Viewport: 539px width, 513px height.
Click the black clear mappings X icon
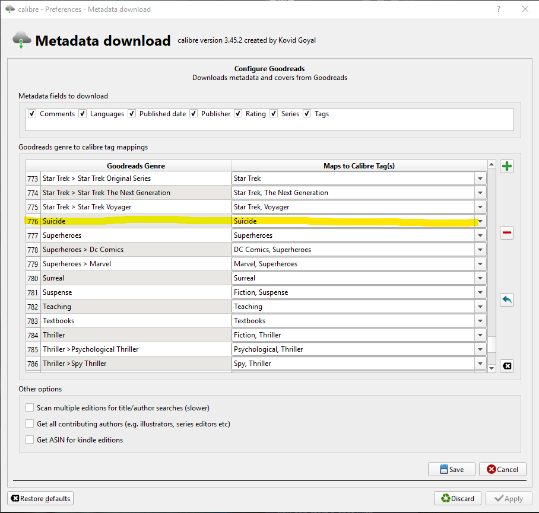(x=507, y=366)
